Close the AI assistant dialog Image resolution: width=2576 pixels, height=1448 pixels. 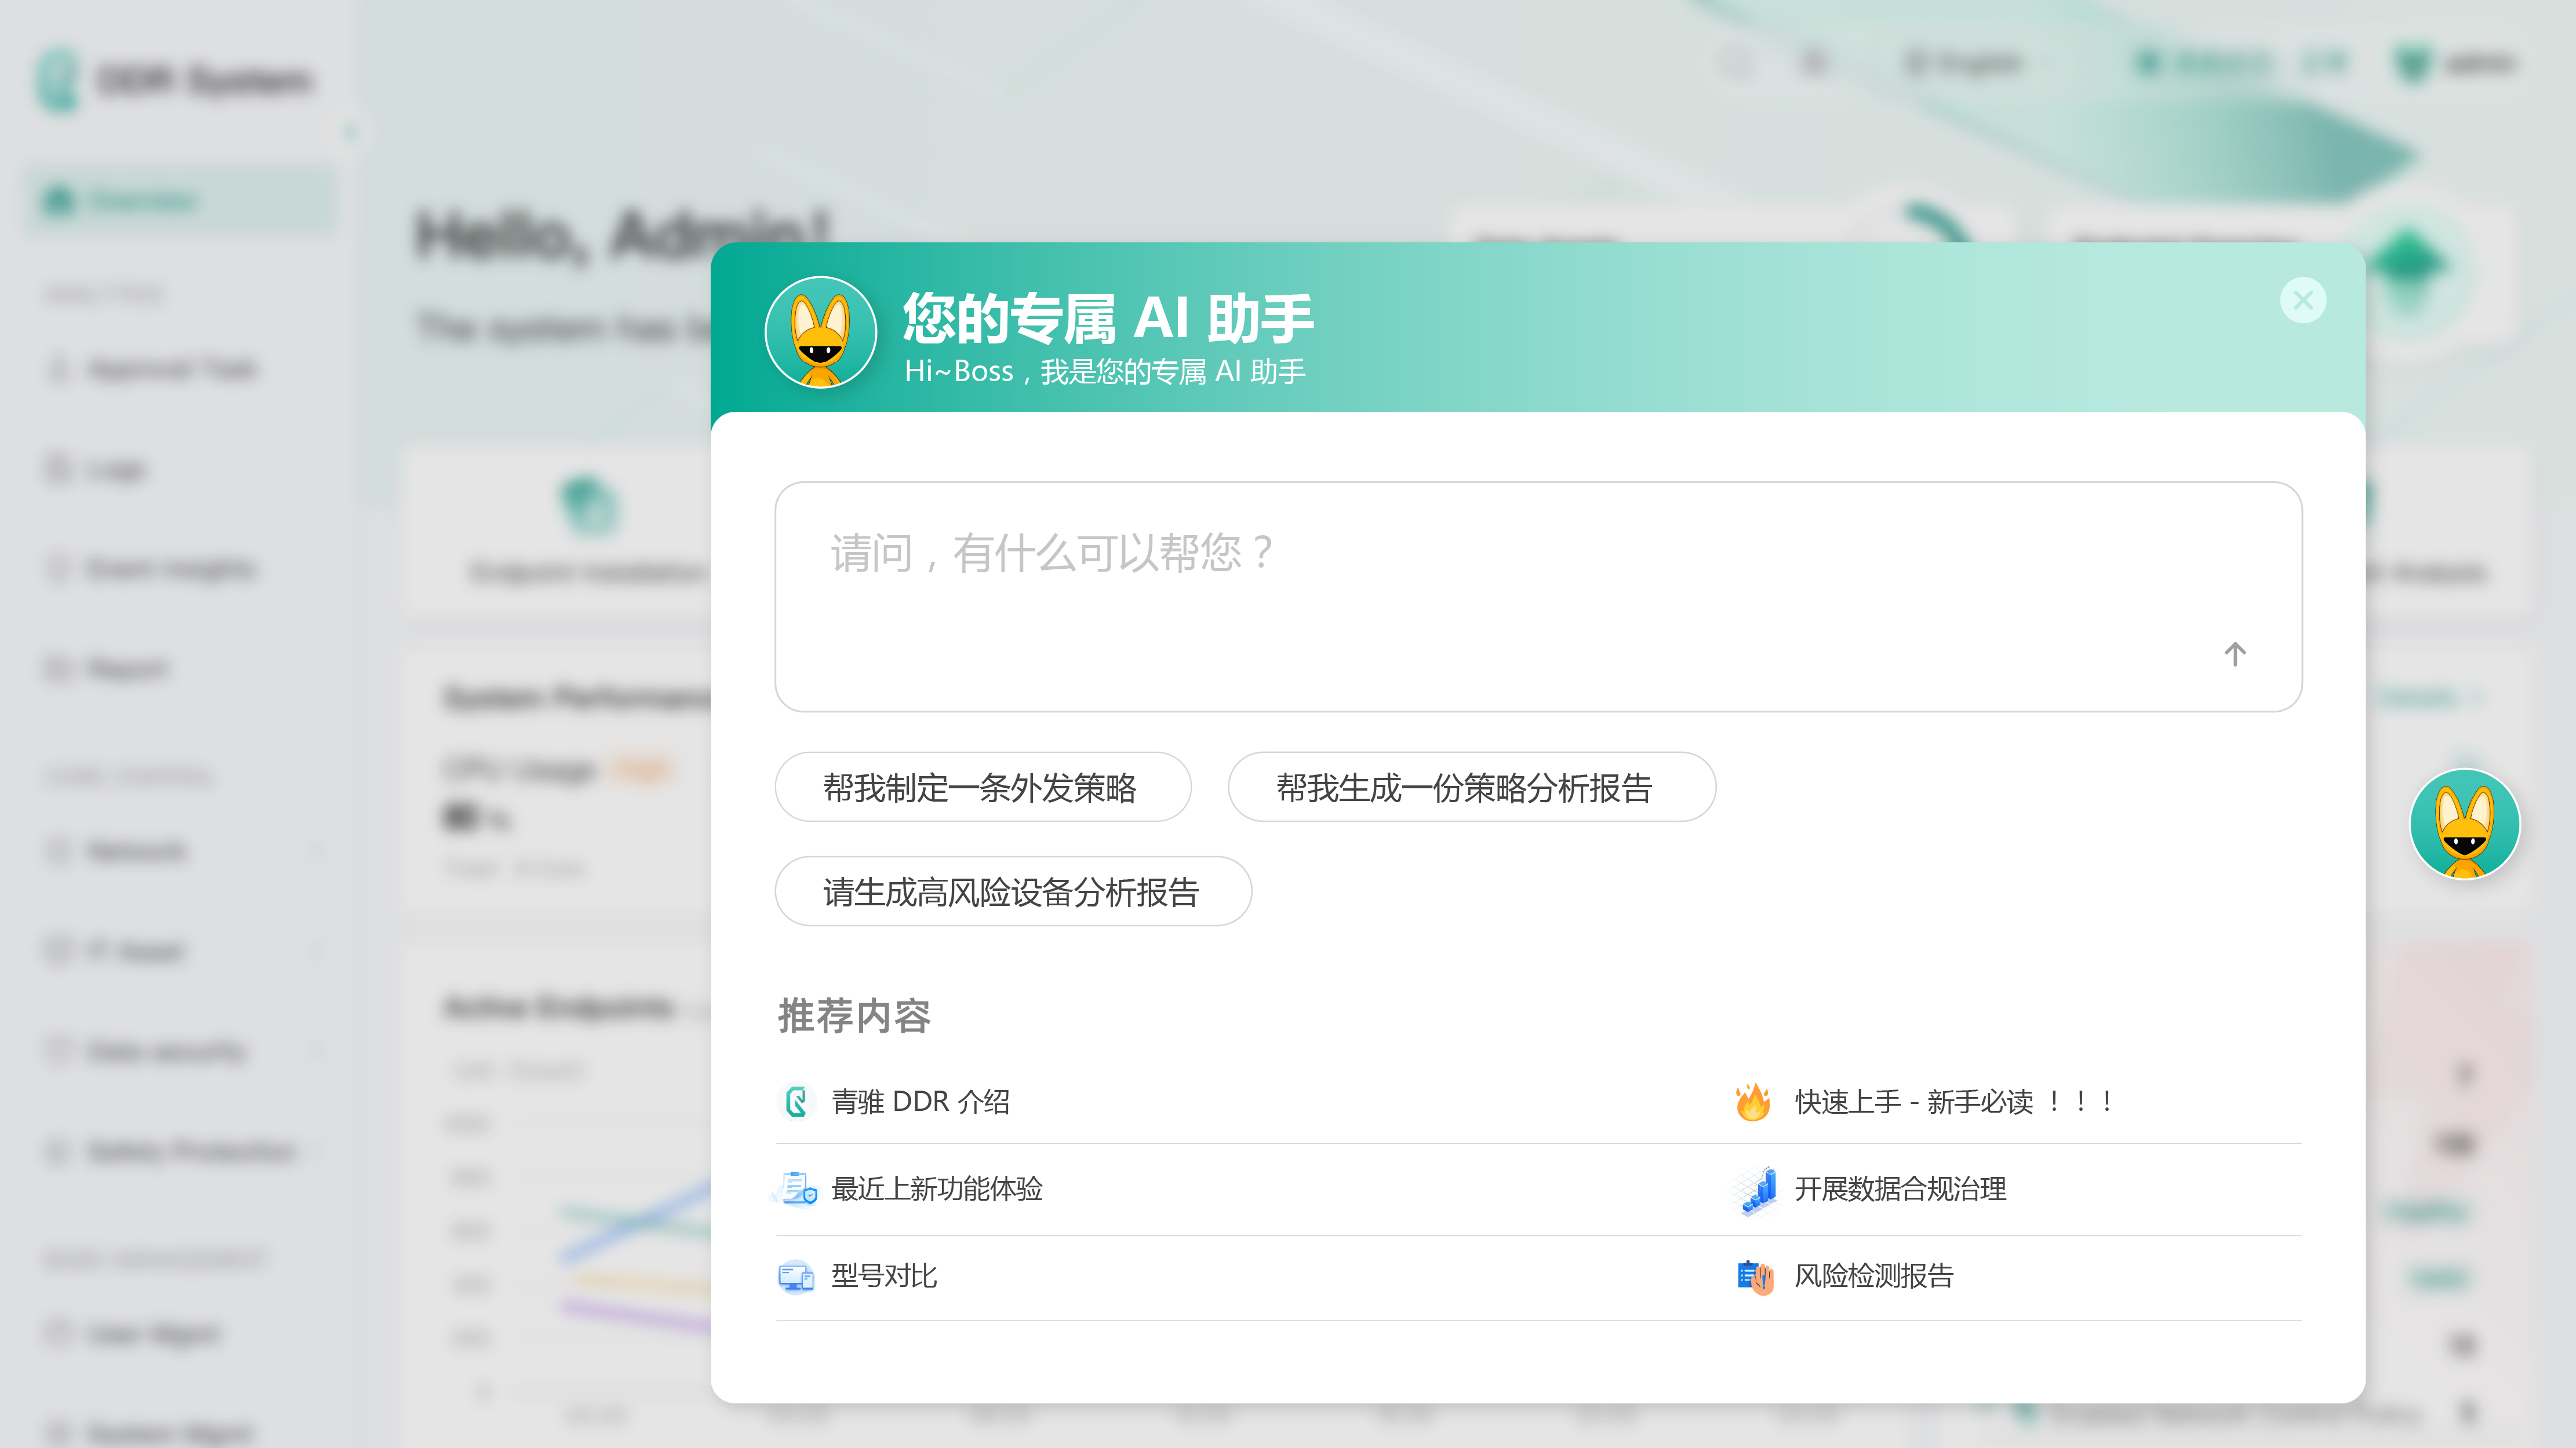tap(2303, 300)
